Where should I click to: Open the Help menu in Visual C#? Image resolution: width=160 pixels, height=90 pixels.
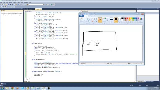pos(30,2)
